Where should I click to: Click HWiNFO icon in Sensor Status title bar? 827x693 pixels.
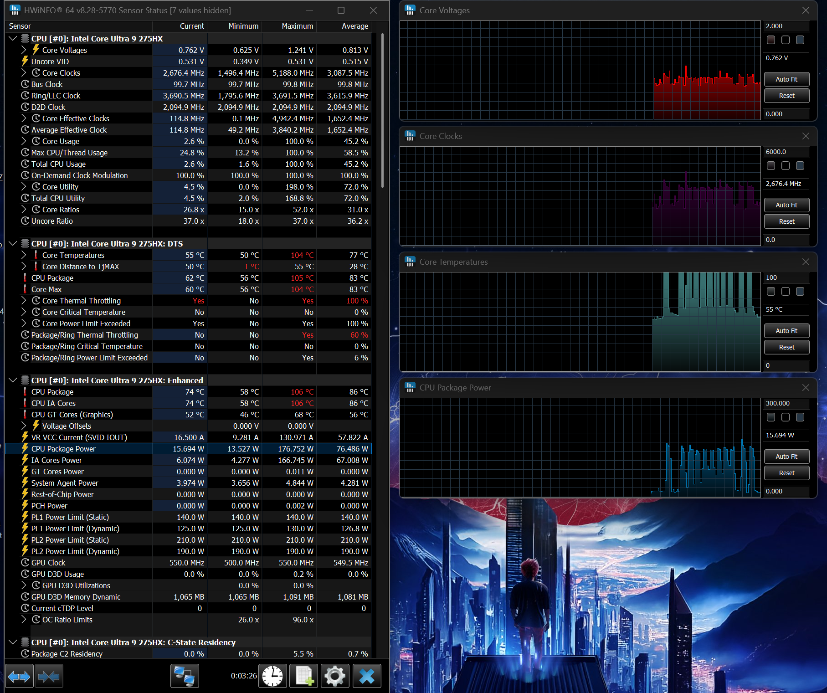[x=15, y=10]
